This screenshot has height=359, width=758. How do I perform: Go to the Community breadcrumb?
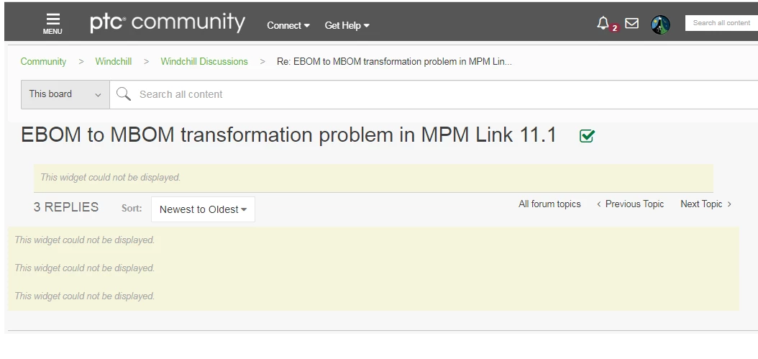click(x=43, y=61)
